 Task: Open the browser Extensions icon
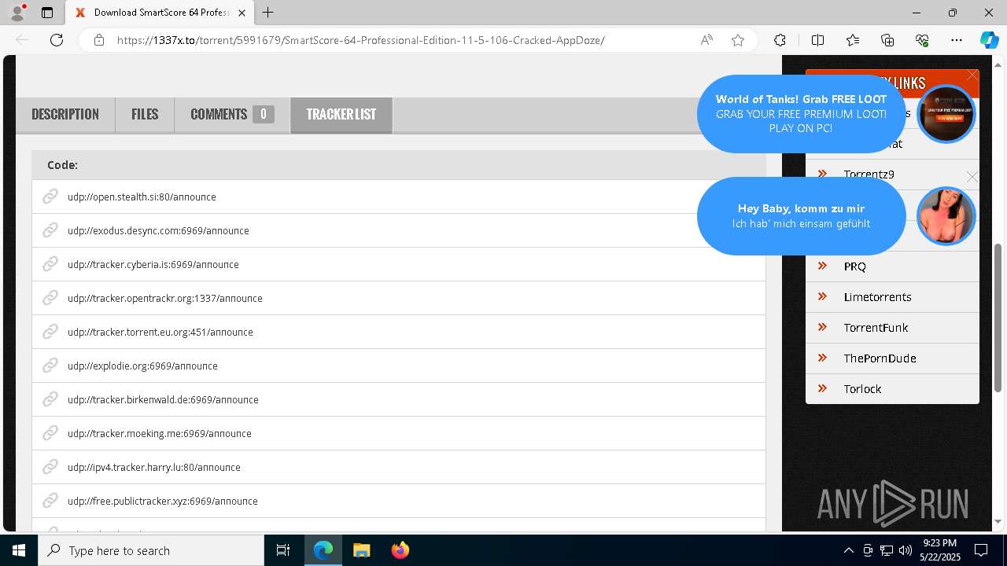[x=780, y=40]
